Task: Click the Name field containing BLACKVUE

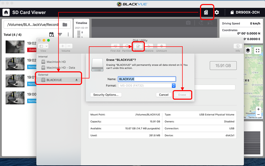Action: point(147,79)
